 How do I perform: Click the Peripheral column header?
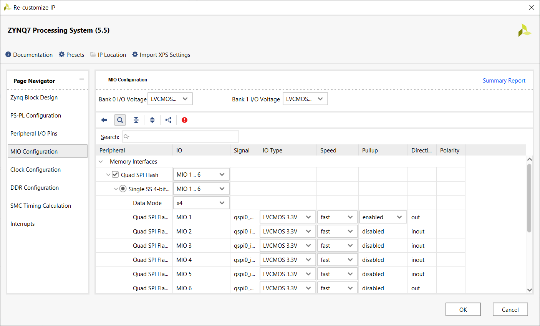134,151
